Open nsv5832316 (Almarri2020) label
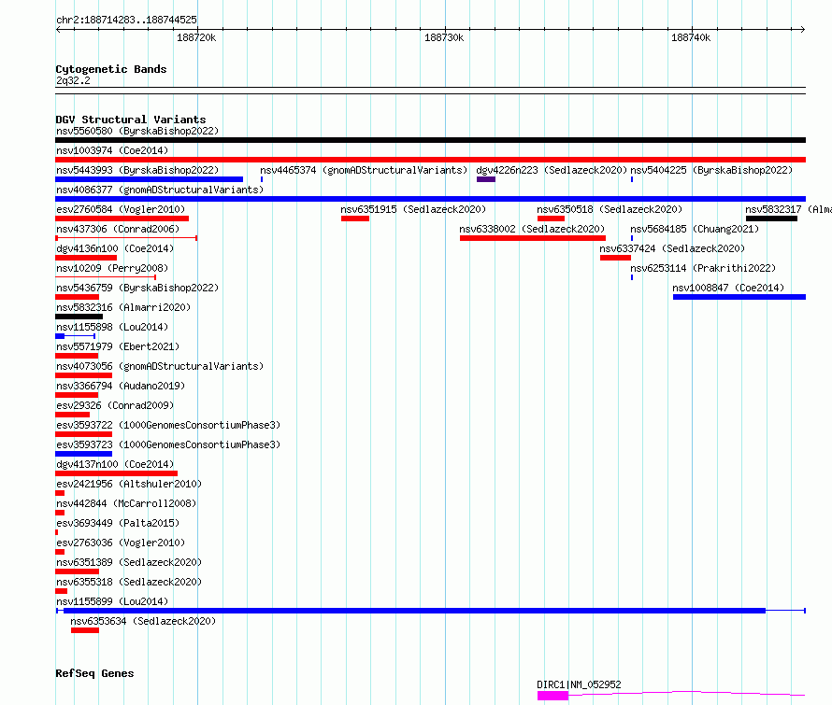Screen dimensions: 832x705 tap(123, 307)
